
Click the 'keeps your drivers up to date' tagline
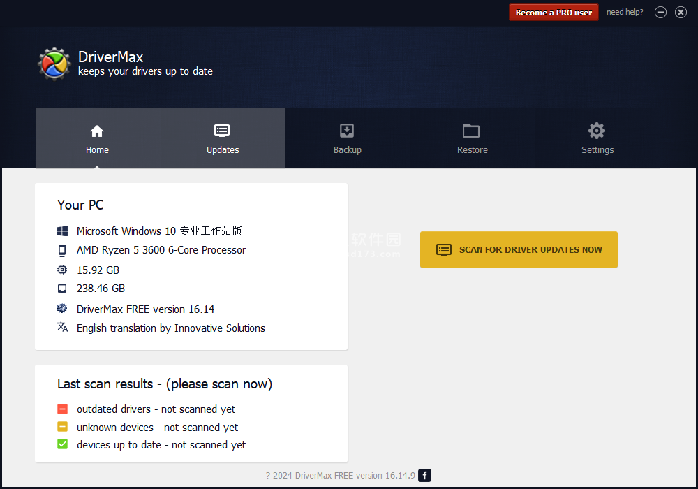click(x=146, y=71)
